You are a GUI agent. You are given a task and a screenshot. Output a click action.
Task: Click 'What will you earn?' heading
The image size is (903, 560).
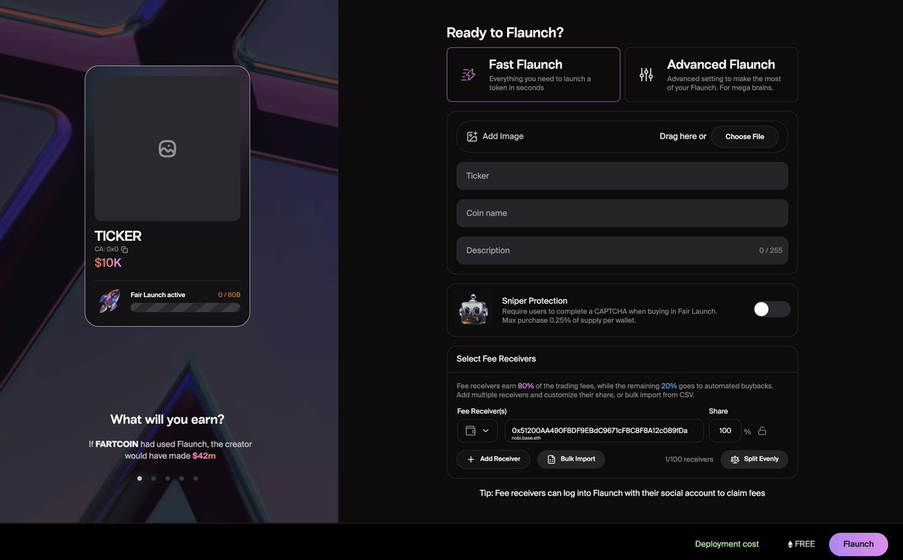pyautogui.click(x=167, y=419)
